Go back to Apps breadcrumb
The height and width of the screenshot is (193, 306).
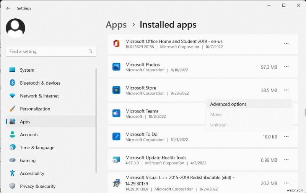point(116,25)
